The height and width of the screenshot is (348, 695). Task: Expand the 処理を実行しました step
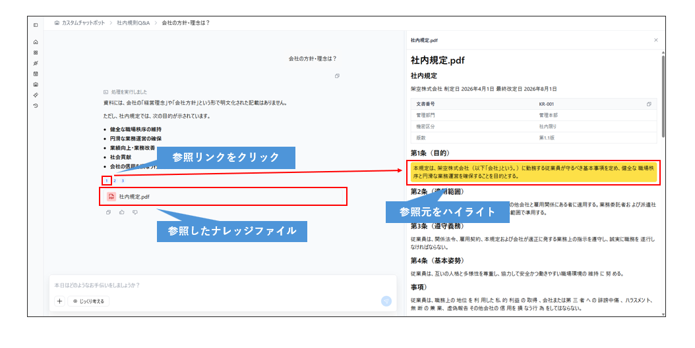125,92
